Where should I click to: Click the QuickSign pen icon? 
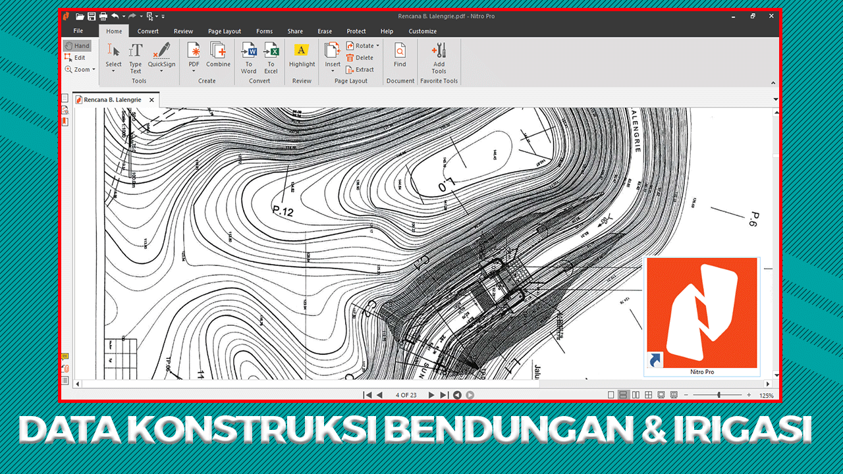[x=161, y=50]
